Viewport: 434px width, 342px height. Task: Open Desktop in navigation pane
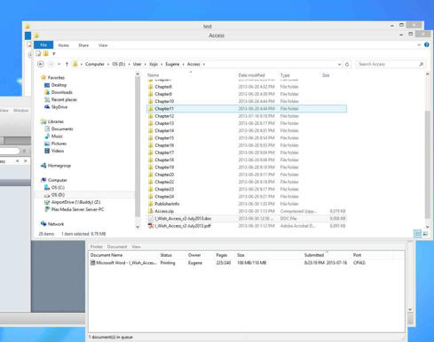click(59, 85)
